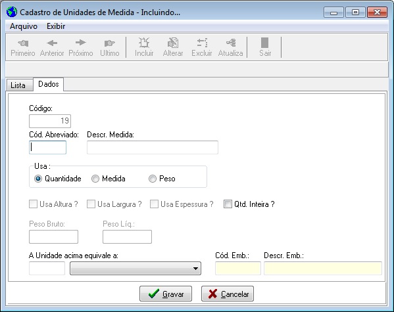
Task: Advance with the Próximo arrow icon
Action: 81,43
